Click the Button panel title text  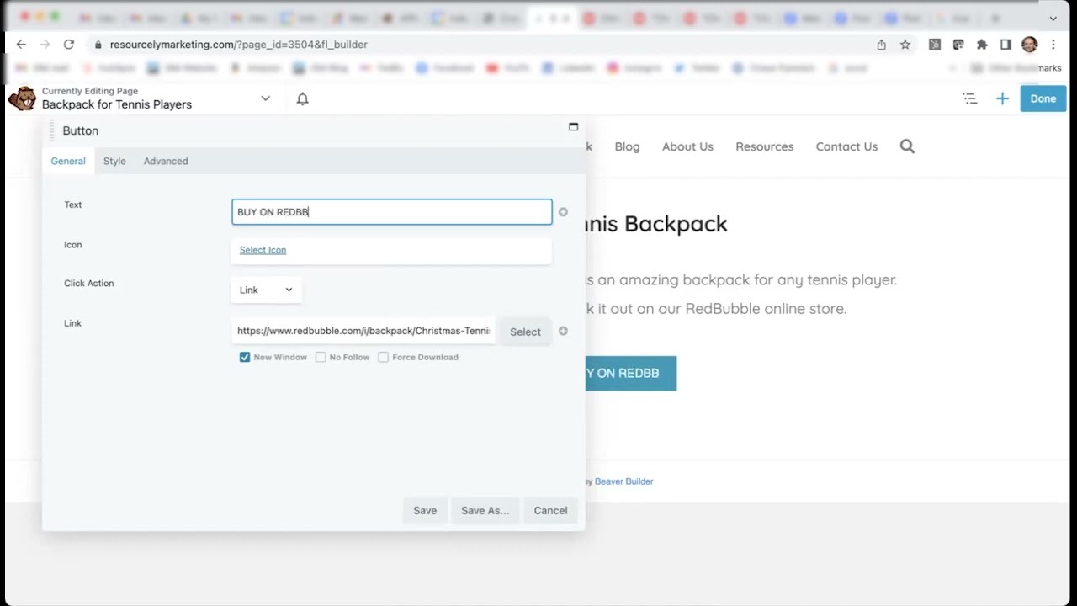coord(81,130)
